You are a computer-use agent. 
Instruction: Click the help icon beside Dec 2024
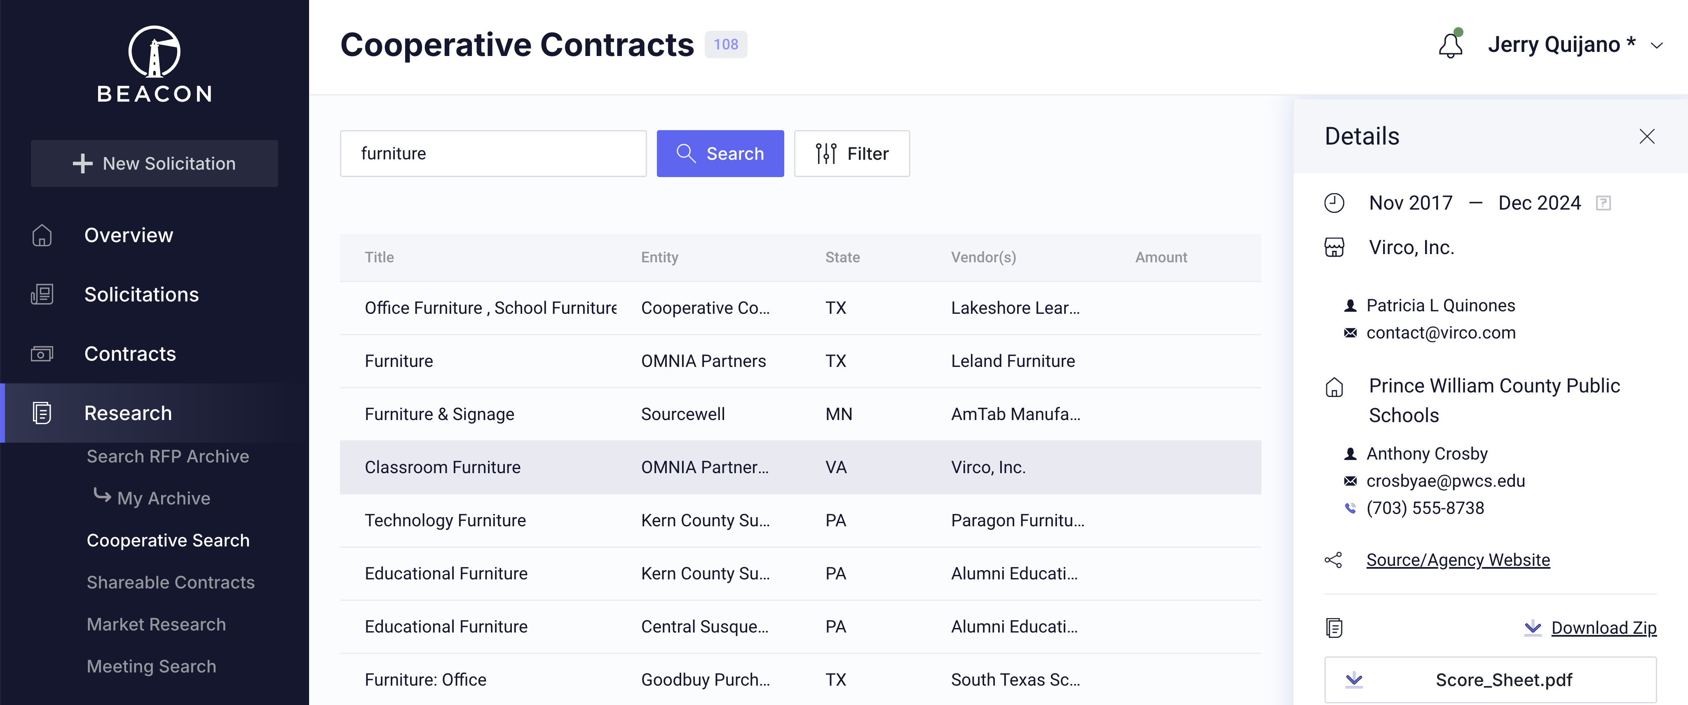click(1603, 203)
